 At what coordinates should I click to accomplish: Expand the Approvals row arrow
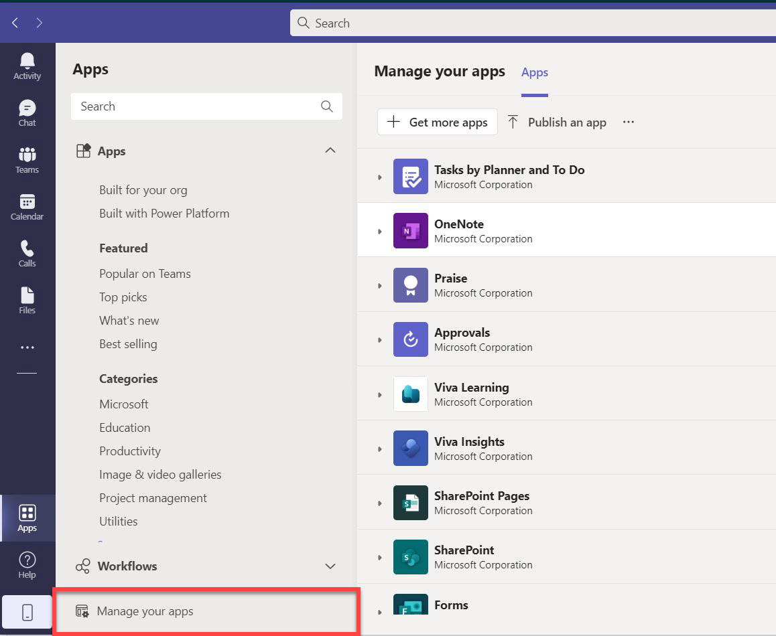click(x=379, y=340)
